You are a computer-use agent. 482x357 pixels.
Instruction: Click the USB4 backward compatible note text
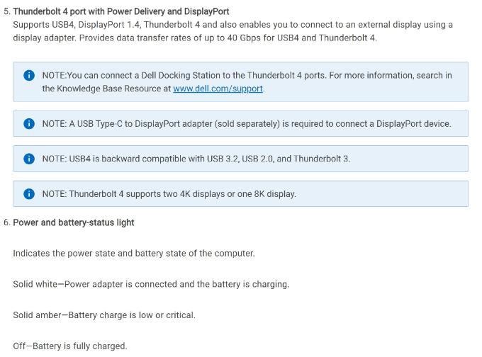(196, 159)
